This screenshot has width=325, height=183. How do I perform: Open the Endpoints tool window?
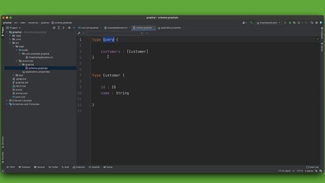point(79,167)
